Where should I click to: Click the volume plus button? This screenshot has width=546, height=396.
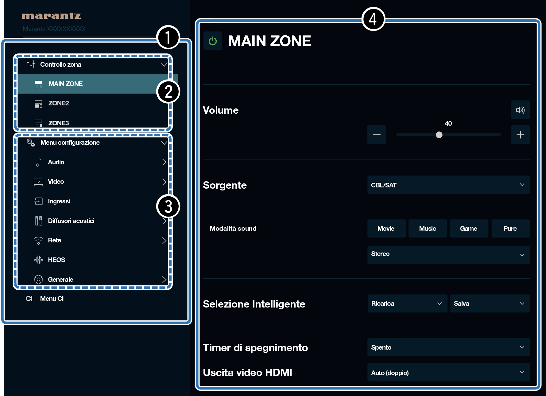coord(520,135)
